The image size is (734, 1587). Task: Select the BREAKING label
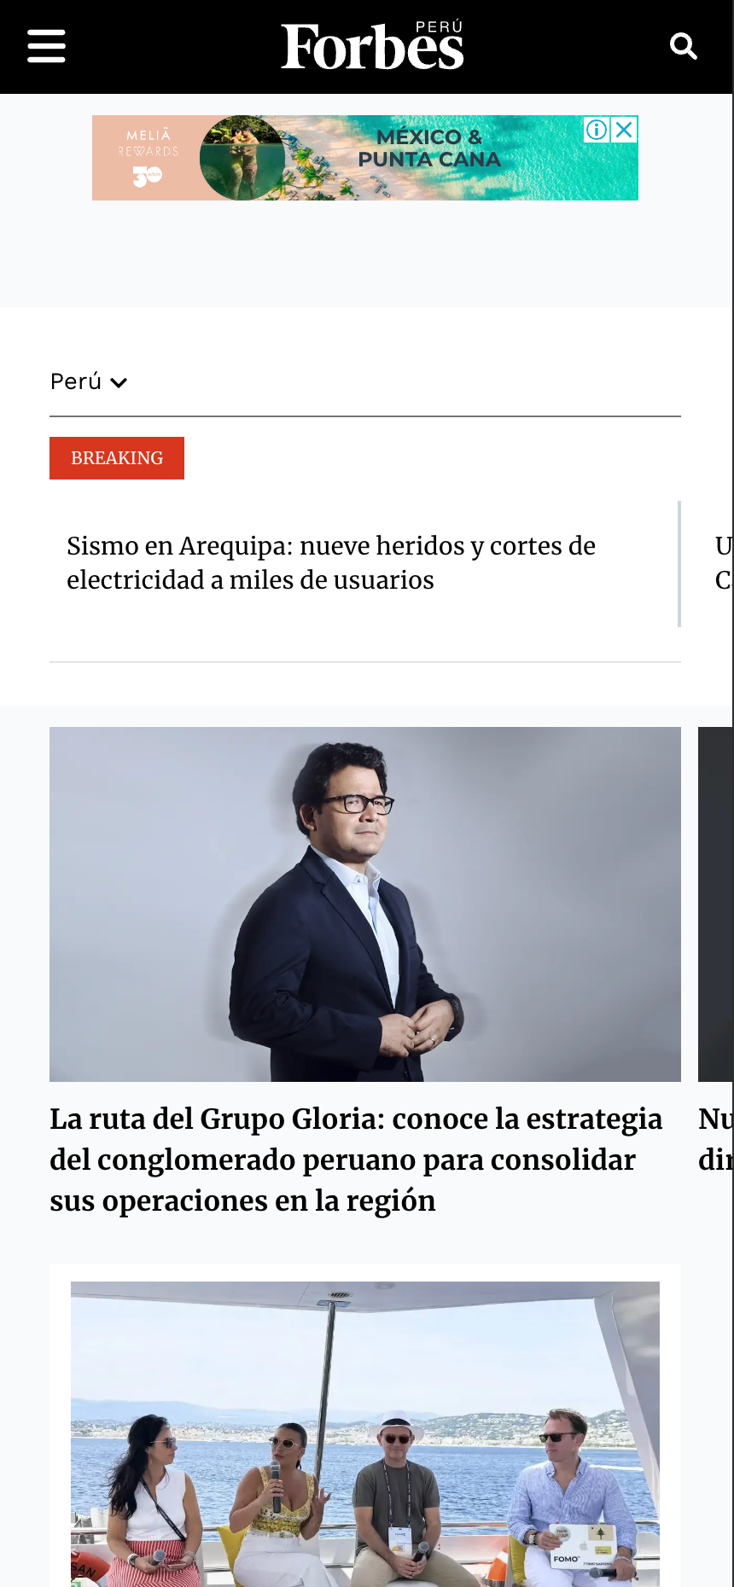(x=117, y=458)
